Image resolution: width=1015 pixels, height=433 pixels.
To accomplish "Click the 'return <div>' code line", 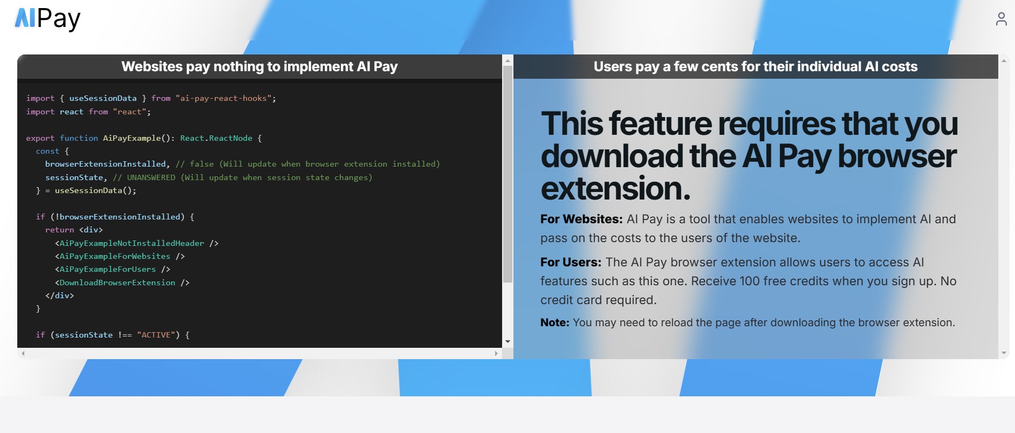I will (x=74, y=230).
